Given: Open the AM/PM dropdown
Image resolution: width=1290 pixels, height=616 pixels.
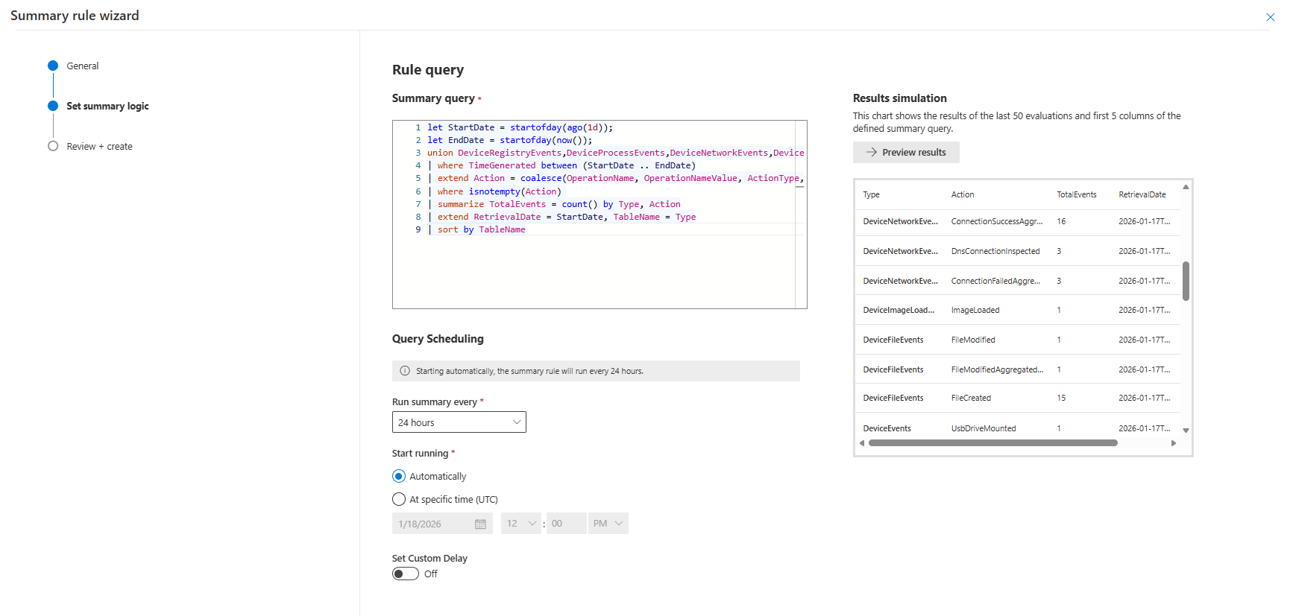Looking at the screenshot, I should click(x=608, y=524).
